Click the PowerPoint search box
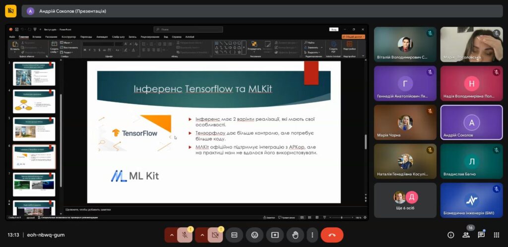 [x=188, y=29]
